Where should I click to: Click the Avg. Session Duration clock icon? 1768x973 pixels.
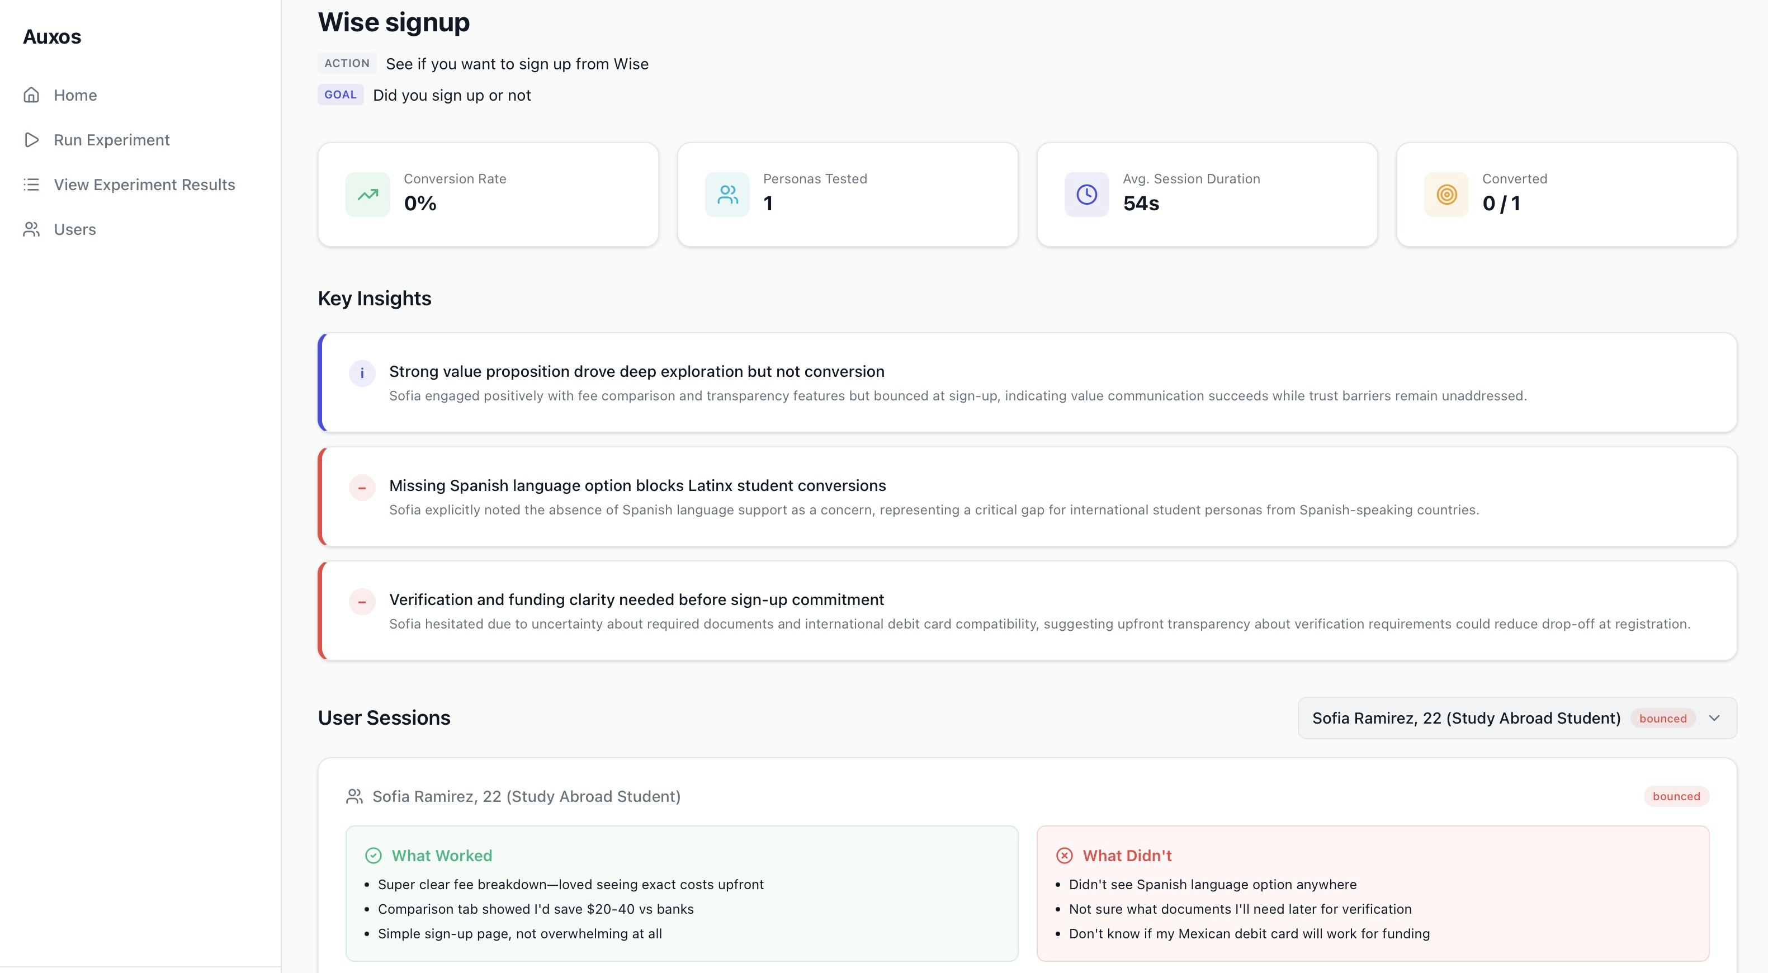click(x=1086, y=194)
